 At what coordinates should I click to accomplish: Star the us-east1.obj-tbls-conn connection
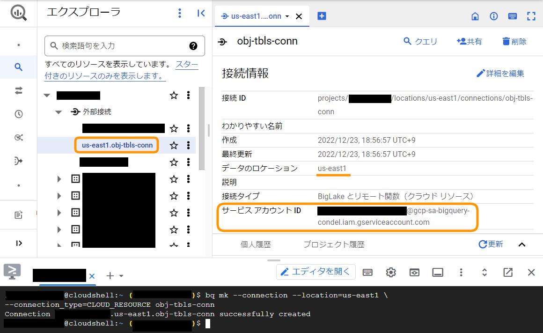[174, 145]
